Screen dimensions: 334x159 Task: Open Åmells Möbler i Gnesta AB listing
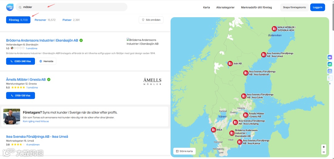tap(26, 80)
